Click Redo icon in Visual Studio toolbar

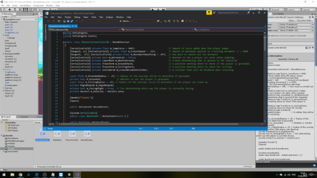[83, 21]
